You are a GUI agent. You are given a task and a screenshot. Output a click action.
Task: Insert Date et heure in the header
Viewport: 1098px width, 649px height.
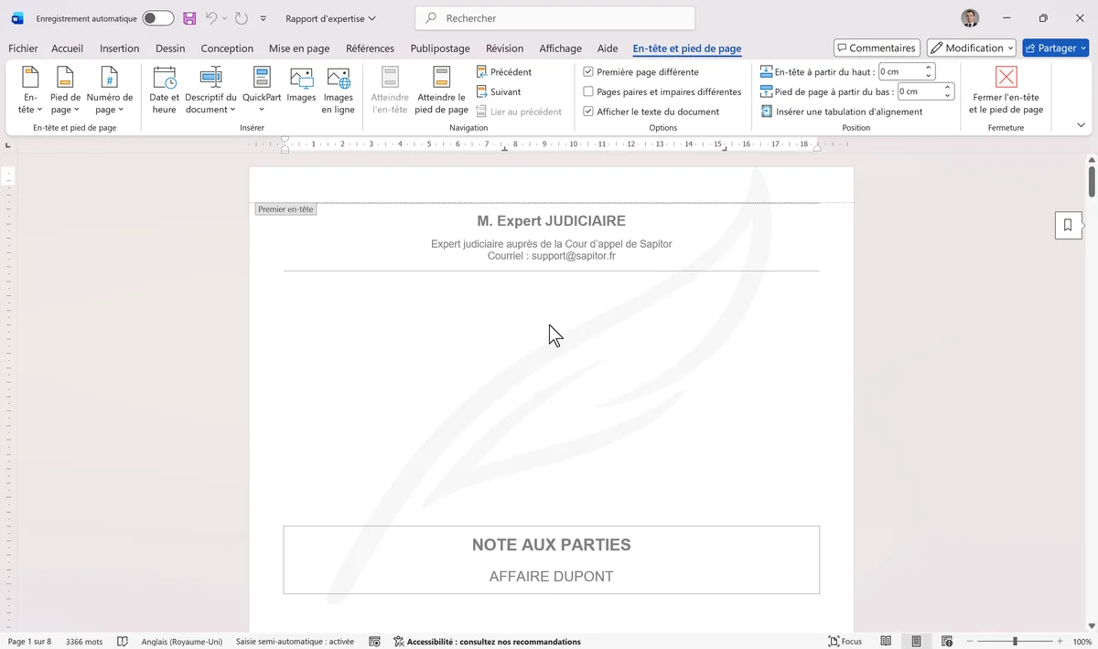[163, 89]
